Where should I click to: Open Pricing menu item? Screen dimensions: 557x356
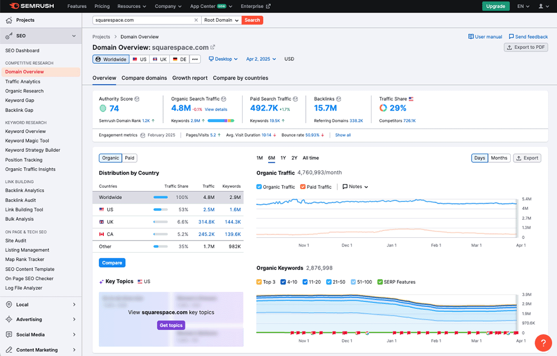tap(102, 7)
